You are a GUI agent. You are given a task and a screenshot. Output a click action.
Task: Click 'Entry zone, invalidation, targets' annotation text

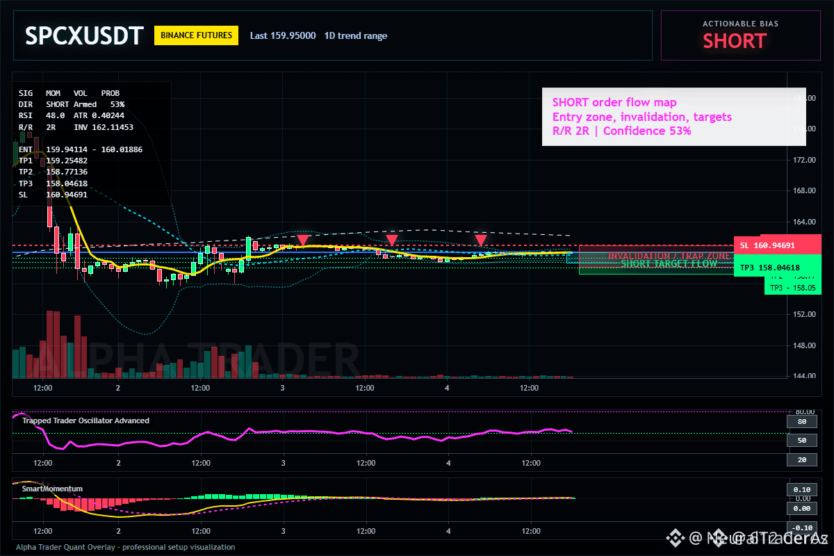click(641, 117)
